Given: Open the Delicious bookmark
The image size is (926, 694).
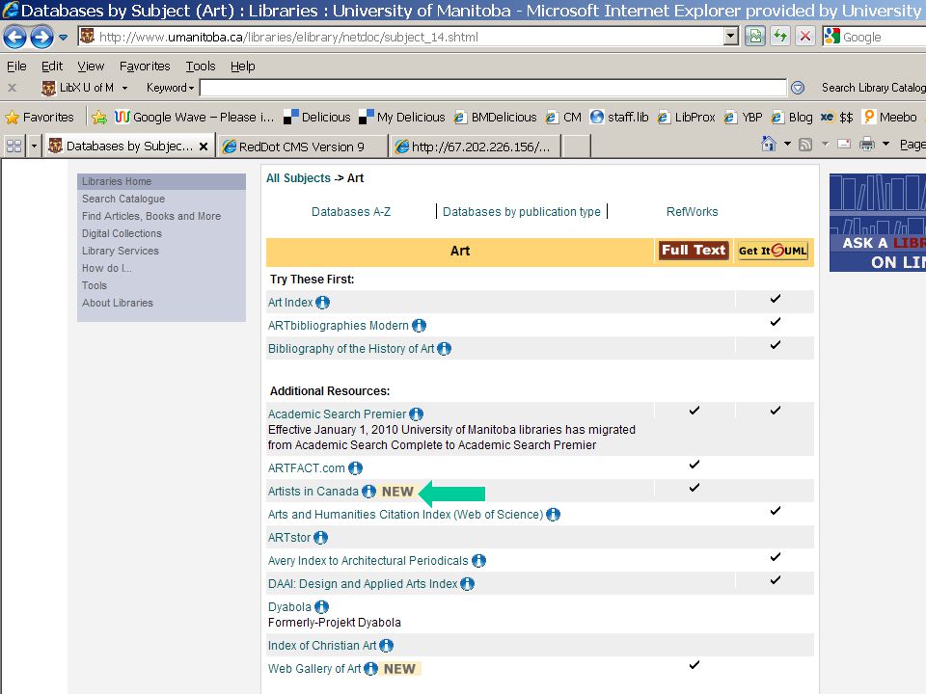Looking at the screenshot, I should 317,117.
